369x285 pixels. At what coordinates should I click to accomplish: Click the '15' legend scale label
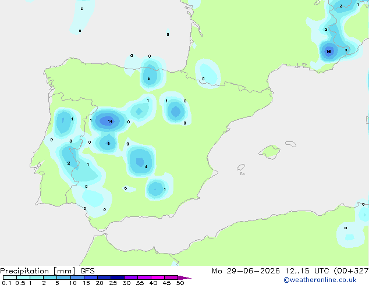(86, 283)
